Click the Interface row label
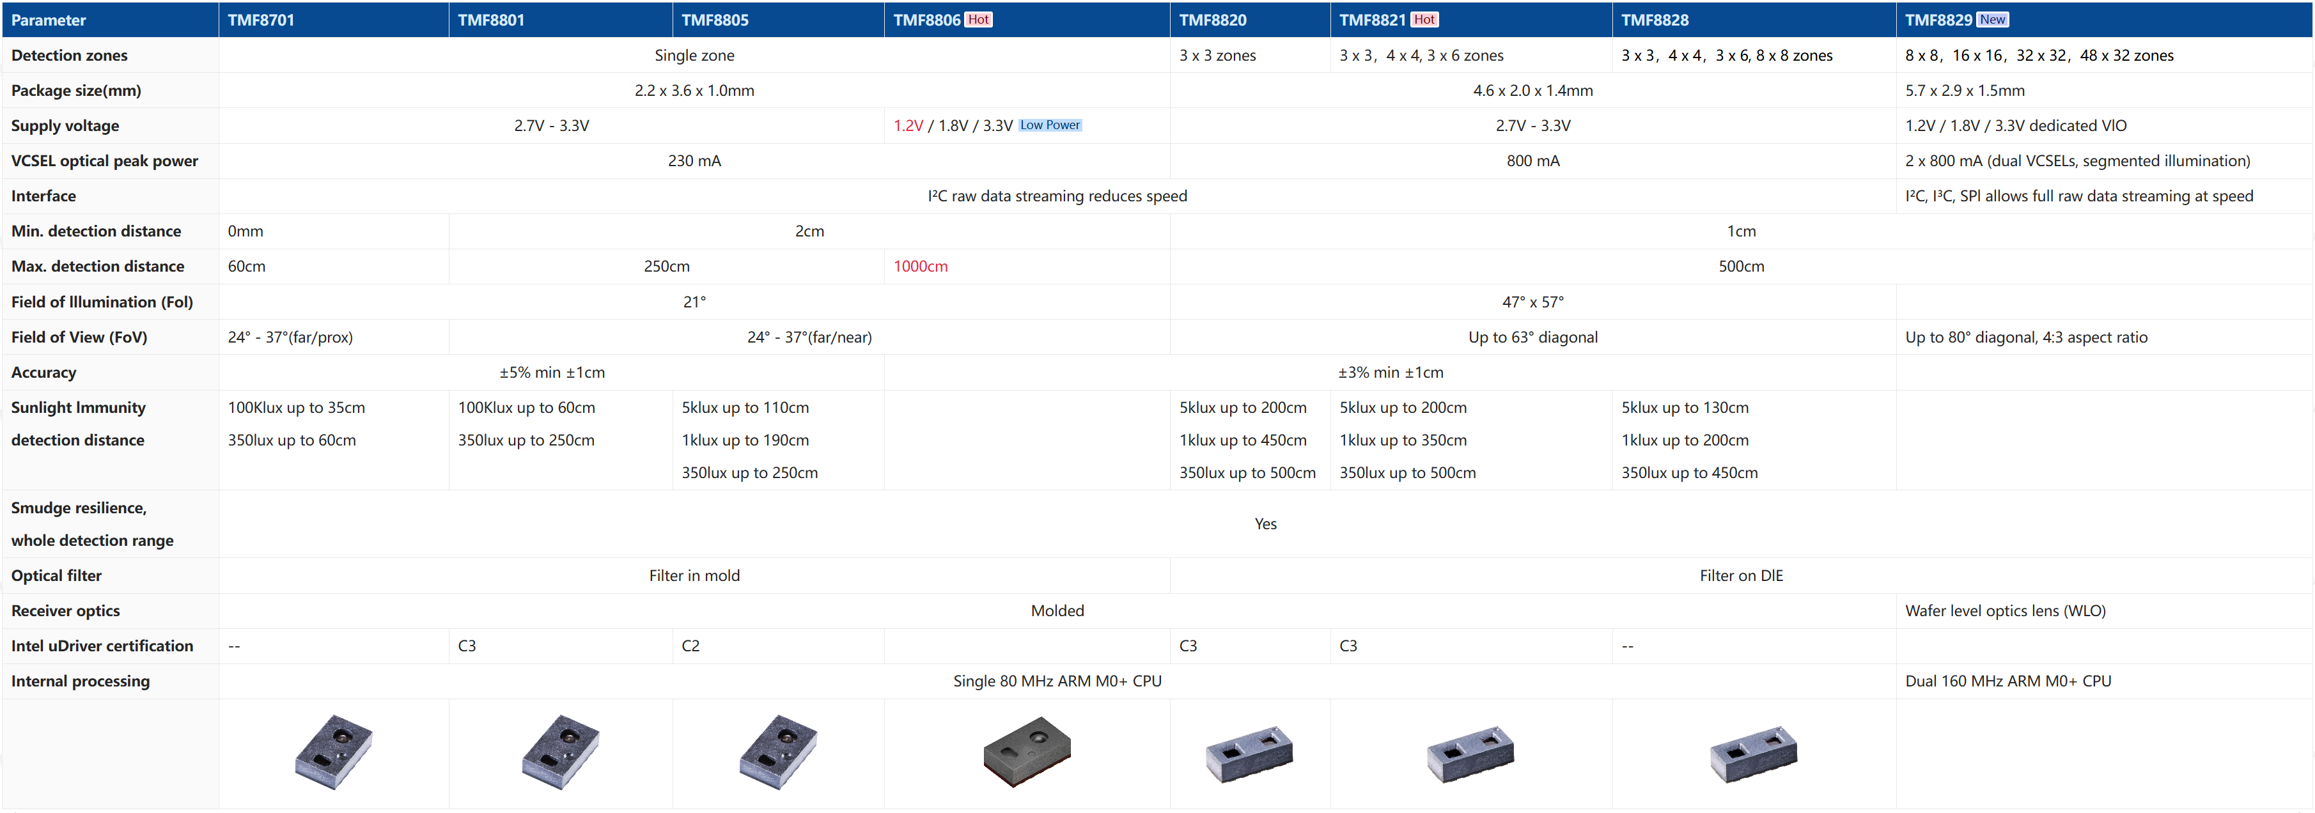This screenshot has height=813, width=2315. tap(43, 196)
